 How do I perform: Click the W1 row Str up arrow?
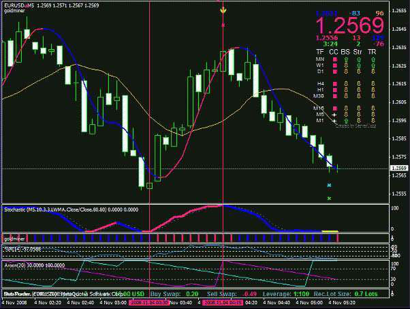click(359, 65)
